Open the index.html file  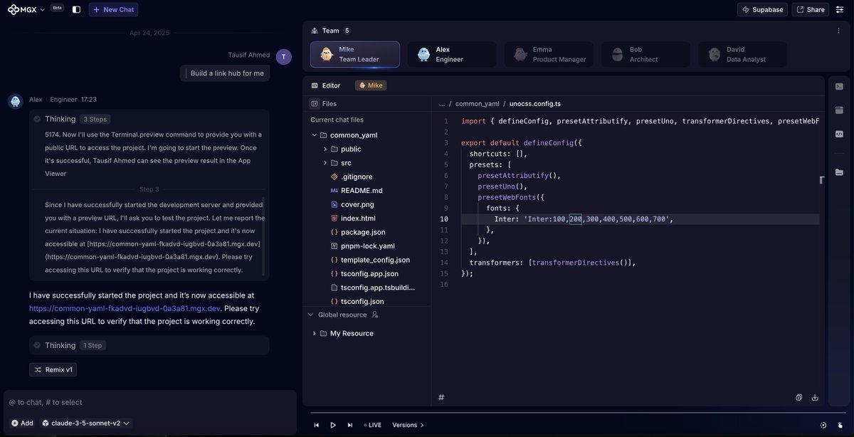tap(353, 218)
